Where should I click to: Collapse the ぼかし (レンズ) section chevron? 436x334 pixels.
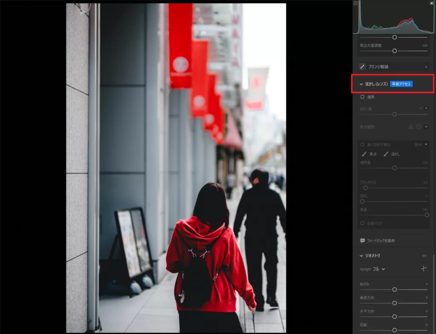(x=361, y=84)
